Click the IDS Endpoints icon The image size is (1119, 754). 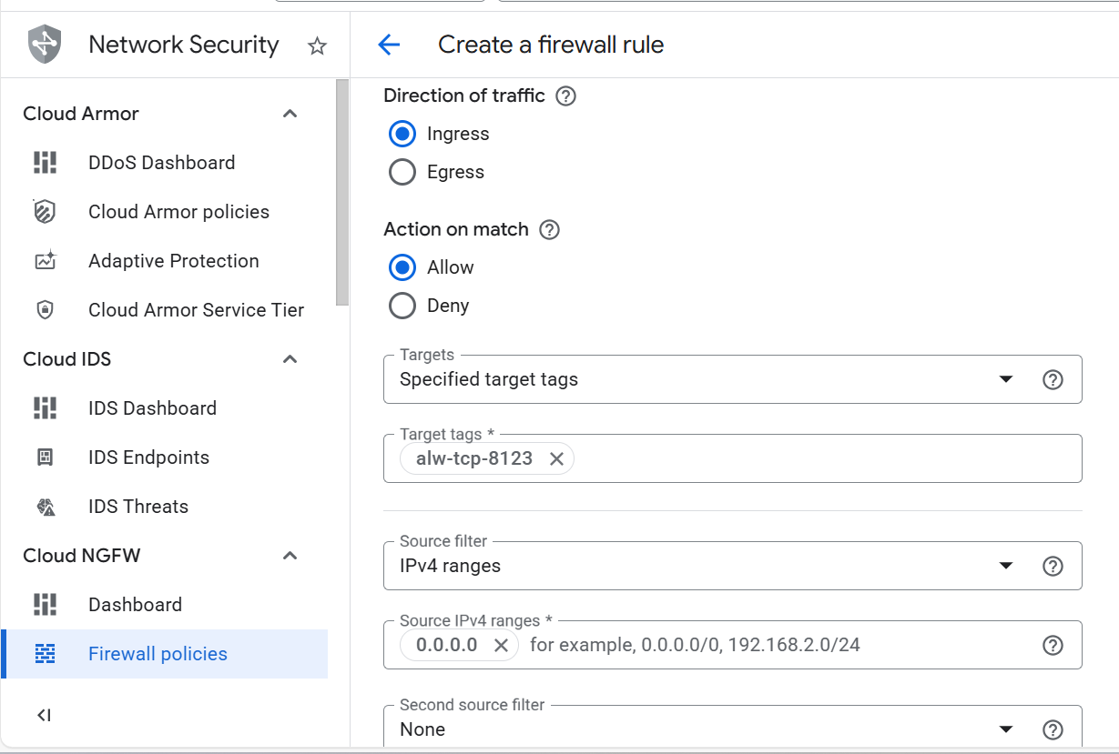click(45, 457)
